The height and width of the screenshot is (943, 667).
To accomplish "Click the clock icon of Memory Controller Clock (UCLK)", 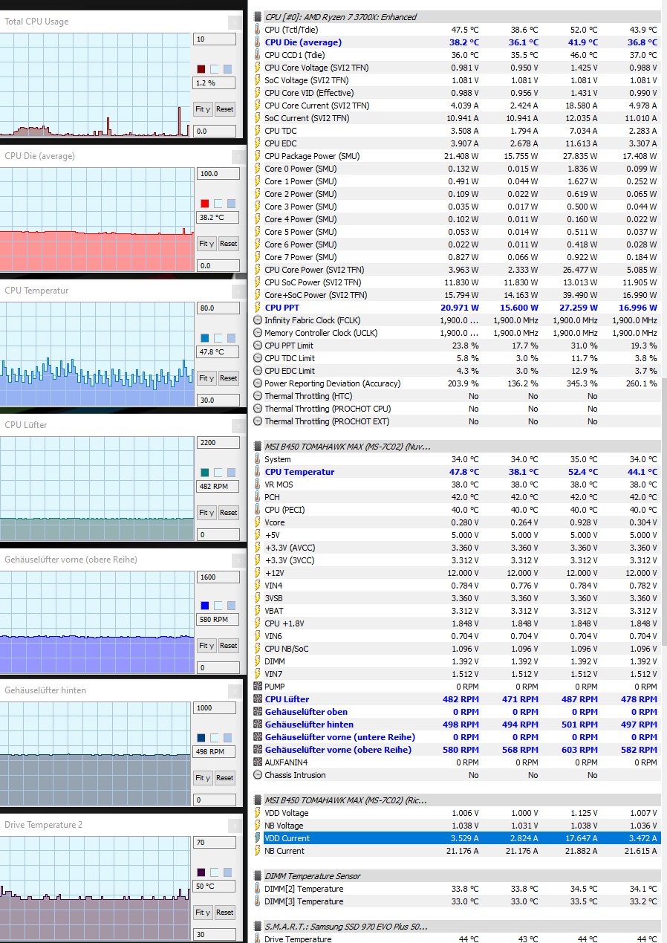I will [258, 333].
